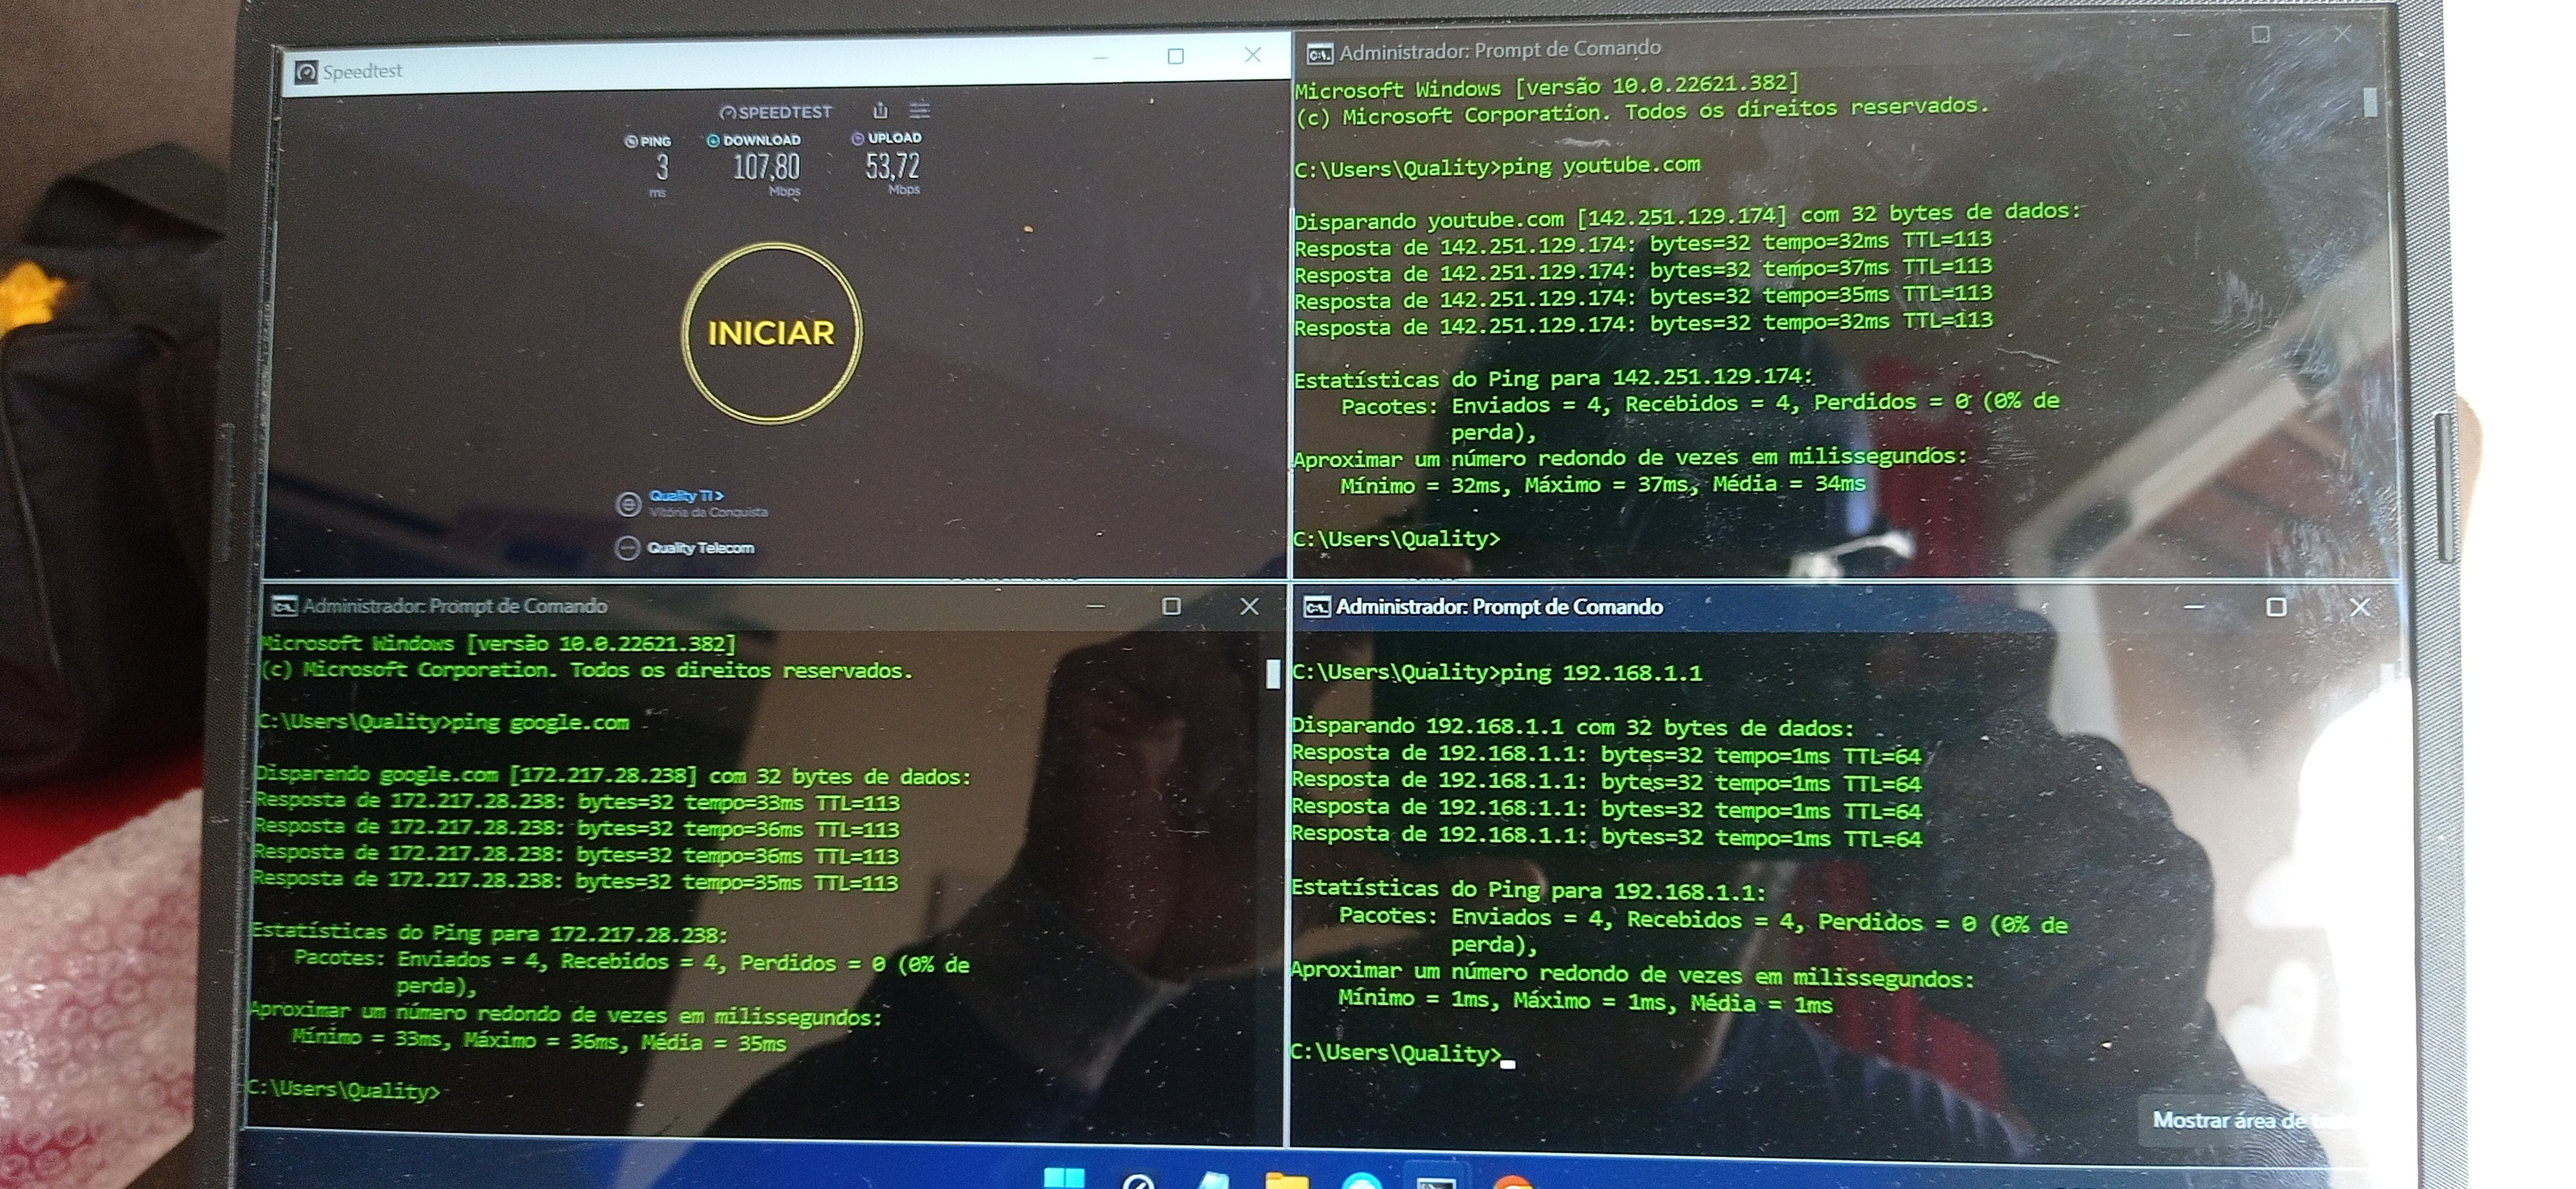Image resolution: width=2576 pixels, height=1189 pixels.
Task: Click the PING result icon
Action: (631, 142)
